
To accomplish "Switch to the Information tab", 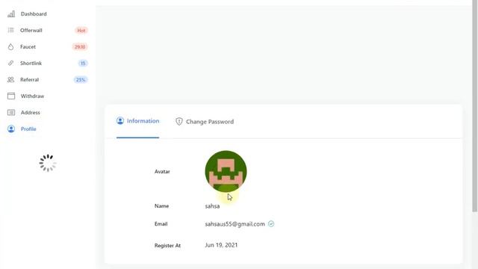I will (x=137, y=121).
